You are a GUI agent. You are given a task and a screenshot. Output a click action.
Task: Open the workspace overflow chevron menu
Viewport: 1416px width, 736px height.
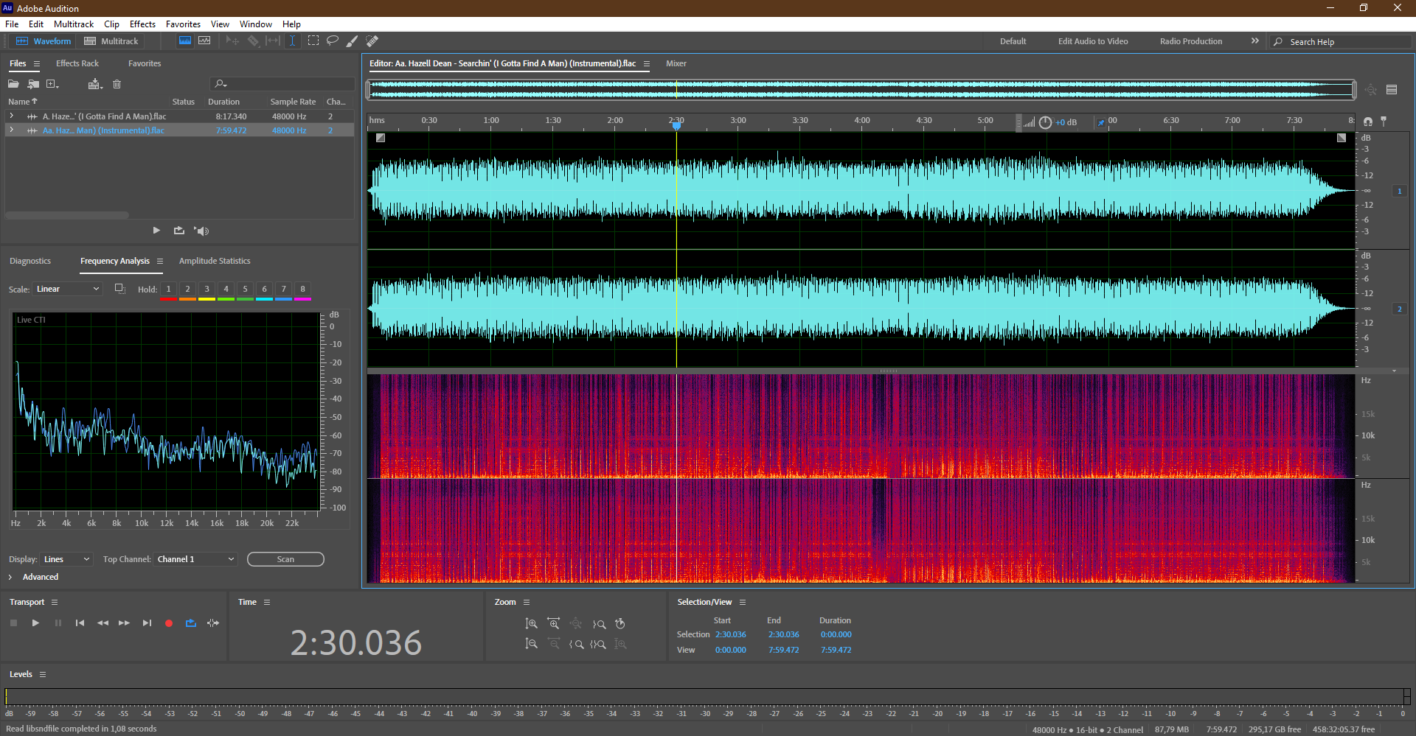[1255, 41]
